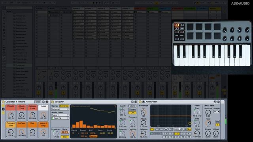Save the Auto Filter preset
Viewport: 253px width, 142px height.
pyautogui.click(x=218, y=102)
